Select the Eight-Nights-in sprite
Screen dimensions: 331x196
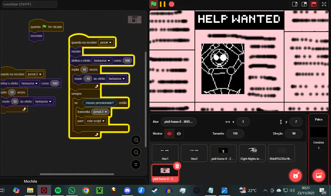coord(252,153)
